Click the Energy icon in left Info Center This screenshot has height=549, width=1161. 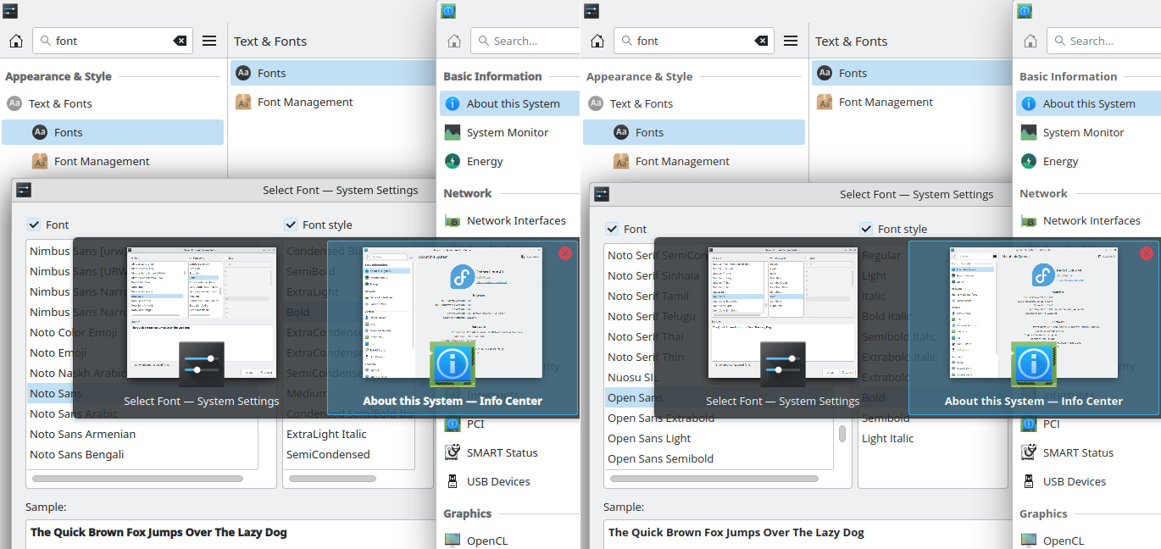[453, 161]
